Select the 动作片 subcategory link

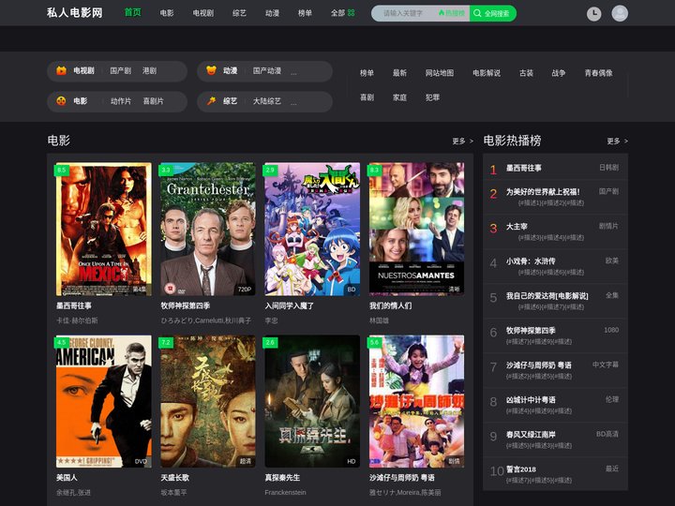tap(121, 101)
